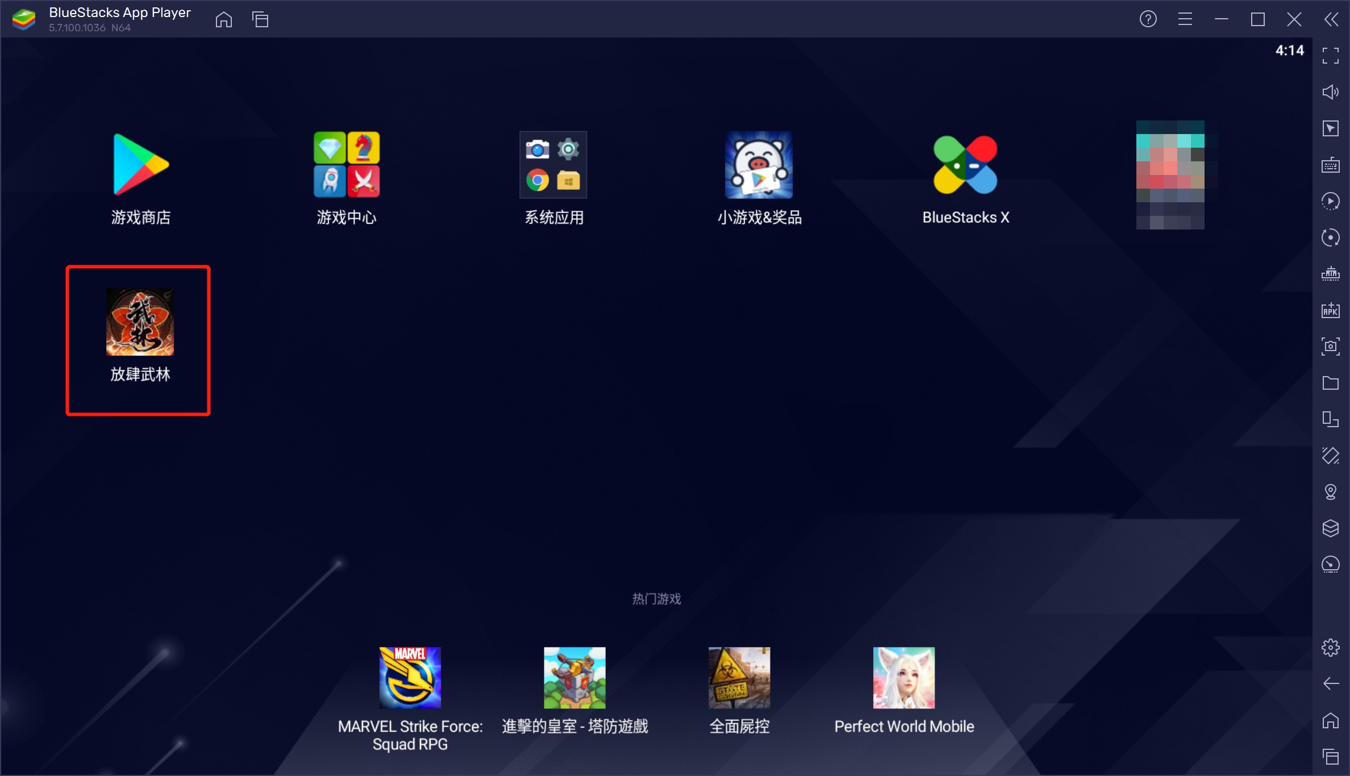Open the pixelated app icon
1350x776 pixels.
pyautogui.click(x=1170, y=175)
